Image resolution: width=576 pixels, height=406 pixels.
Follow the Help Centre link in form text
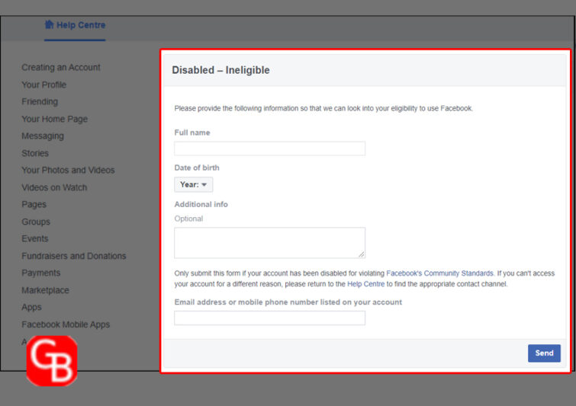pyautogui.click(x=366, y=284)
